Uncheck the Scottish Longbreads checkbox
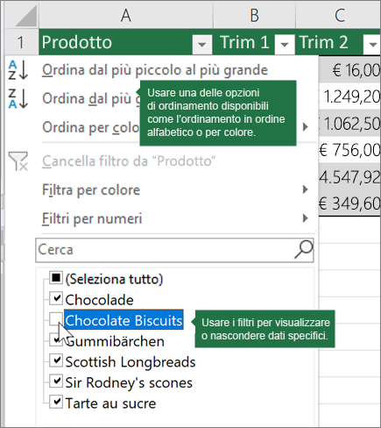 point(55,360)
